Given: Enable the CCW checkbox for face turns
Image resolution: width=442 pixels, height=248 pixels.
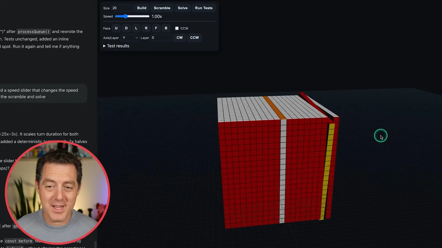Looking at the screenshot, I should tap(177, 28).
